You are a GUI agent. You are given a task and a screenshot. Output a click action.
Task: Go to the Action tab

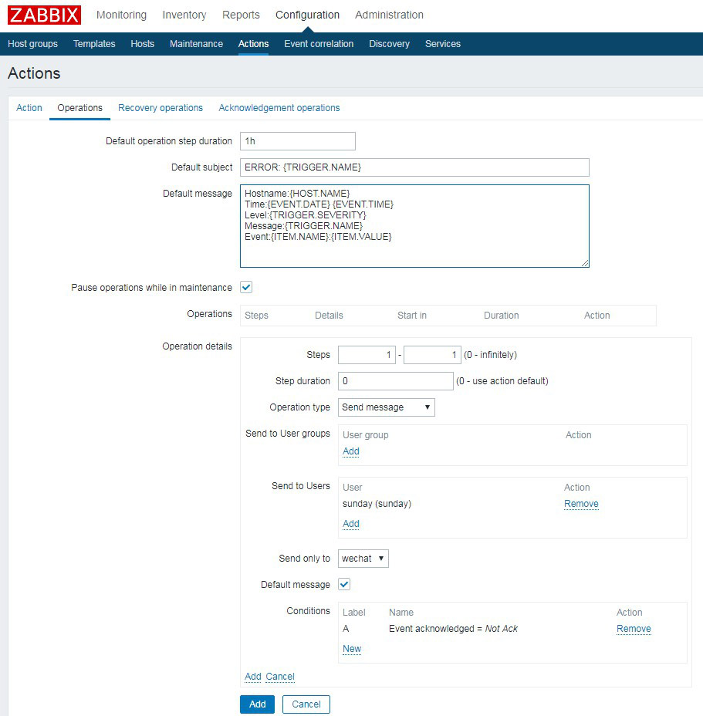click(x=29, y=108)
